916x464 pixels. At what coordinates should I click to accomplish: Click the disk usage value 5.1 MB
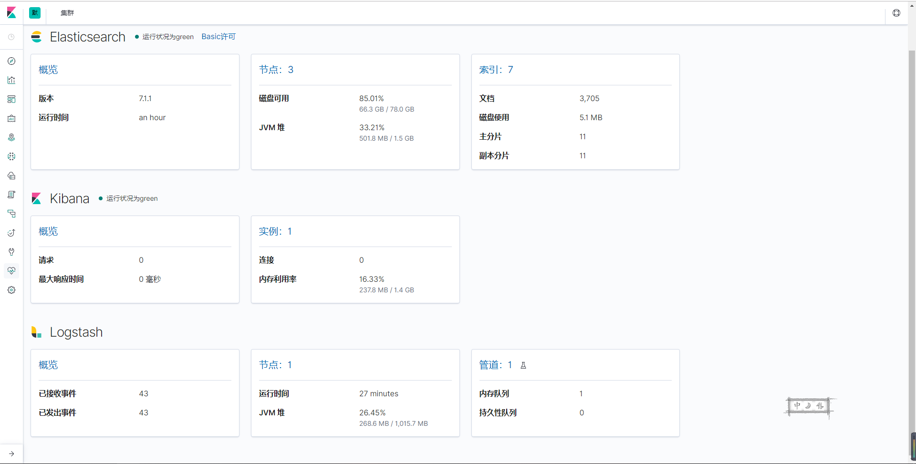(591, 118)
